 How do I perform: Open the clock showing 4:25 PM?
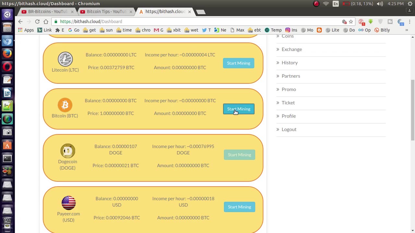396,4
